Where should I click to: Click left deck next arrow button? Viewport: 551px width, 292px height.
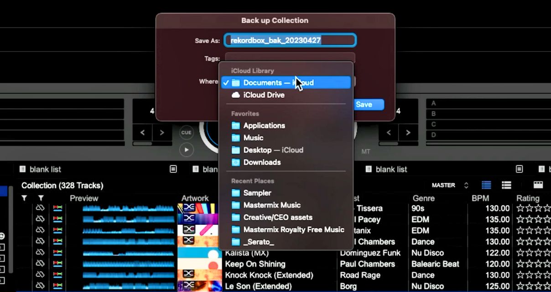point(161,133)
